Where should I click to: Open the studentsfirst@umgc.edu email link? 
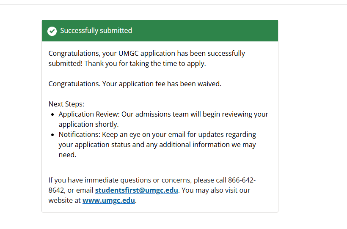(137, 190)
